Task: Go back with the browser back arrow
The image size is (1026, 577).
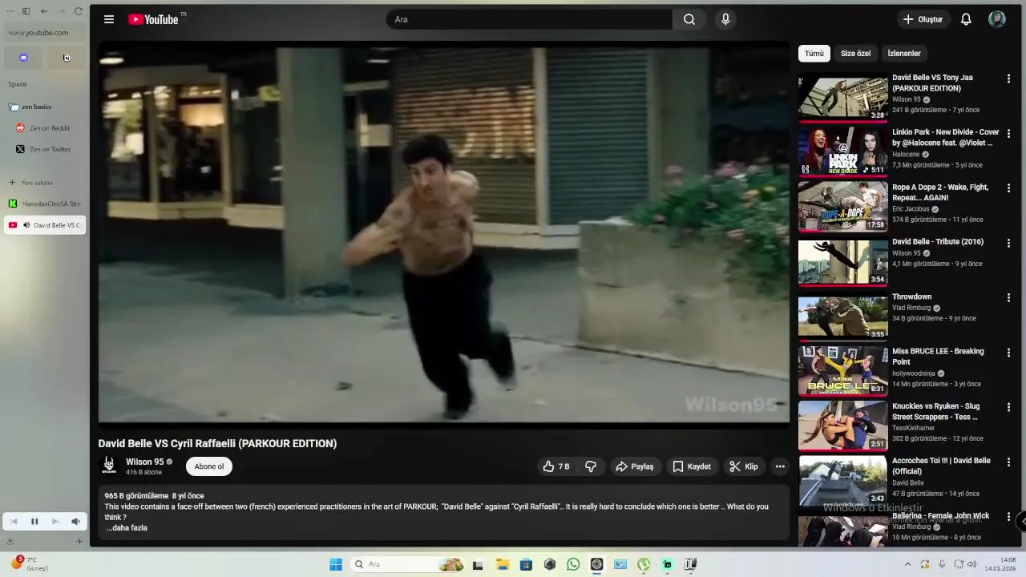Action: point(43,11)
